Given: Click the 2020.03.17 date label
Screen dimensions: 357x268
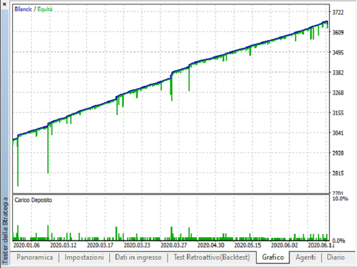Looking at the screenshot, I should tap(100, 246).
